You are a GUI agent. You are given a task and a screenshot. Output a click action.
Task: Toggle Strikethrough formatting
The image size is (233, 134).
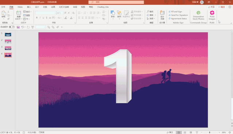[50, 18]
